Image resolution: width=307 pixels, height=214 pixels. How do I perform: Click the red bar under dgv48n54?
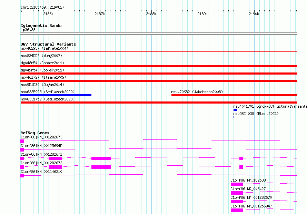[x=159, y=66]
